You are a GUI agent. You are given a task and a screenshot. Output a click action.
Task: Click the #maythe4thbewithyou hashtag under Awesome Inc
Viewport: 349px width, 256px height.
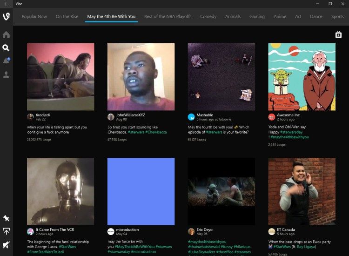(290, 137)
